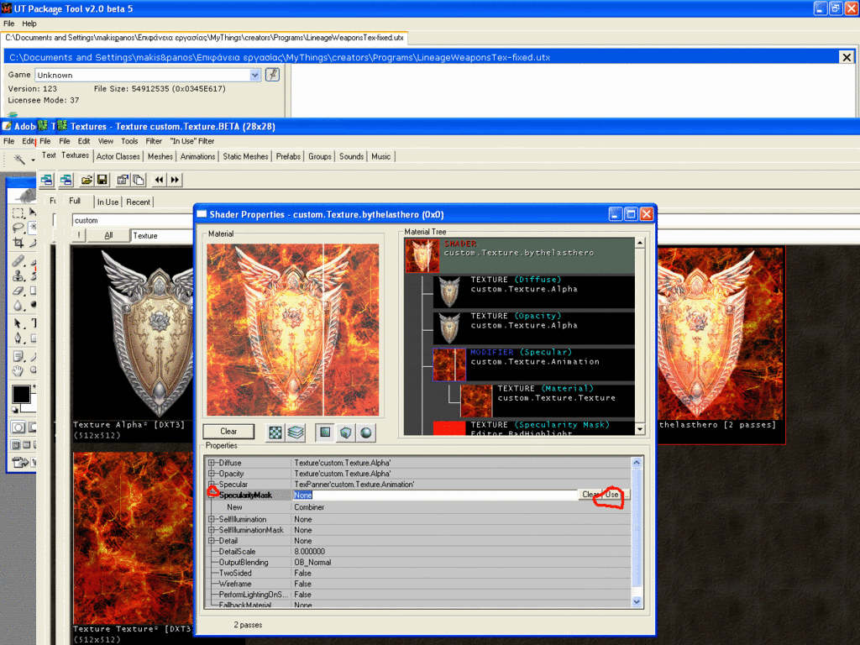Open the Game dropdown showing Unknown

click(255, 75)
